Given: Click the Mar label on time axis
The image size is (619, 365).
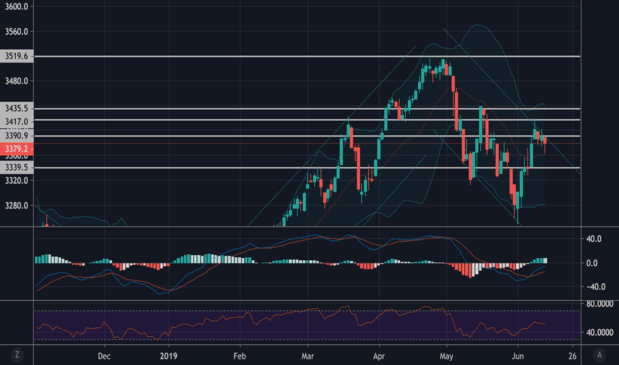Looking at the screenshot, I should click(308, 356).
